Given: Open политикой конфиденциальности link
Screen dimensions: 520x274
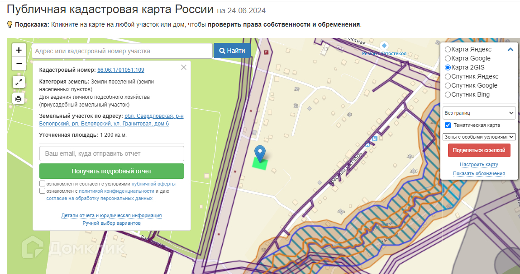Looking at the screenshot, I should click(x=116, y=191).
